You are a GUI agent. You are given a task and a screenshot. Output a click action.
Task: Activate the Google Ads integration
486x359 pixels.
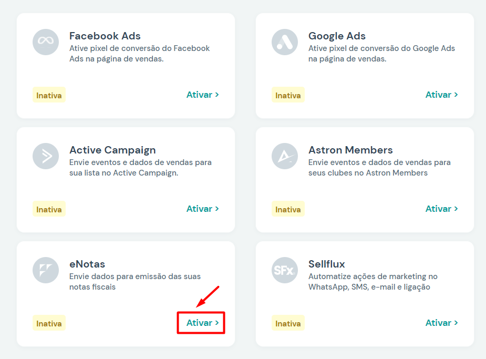click(442, 95)
